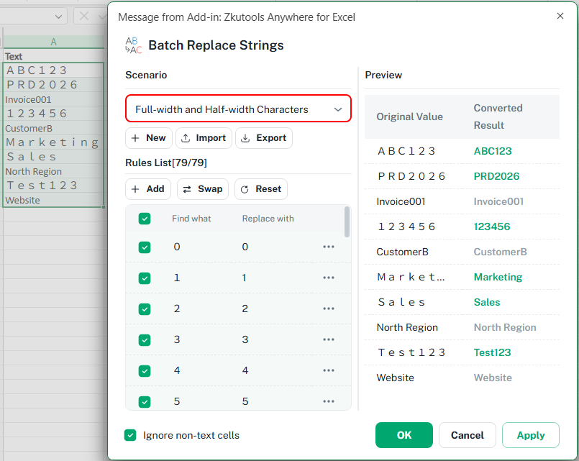579x461 pixels.
Task: Select Excel cell containing CustomerB
Action: [53, 129]
